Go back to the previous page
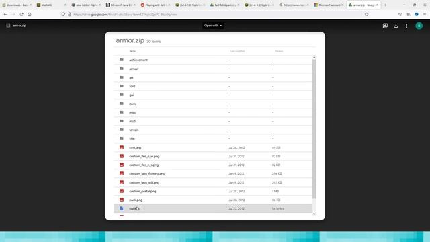The image size is (430, 242). 5,14
